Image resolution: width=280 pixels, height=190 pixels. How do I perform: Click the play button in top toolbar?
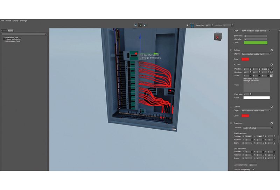(140, 25)
